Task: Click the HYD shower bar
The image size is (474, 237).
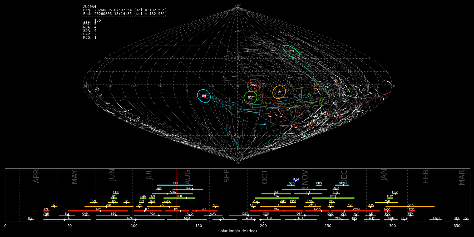Action: coord(333,198)
